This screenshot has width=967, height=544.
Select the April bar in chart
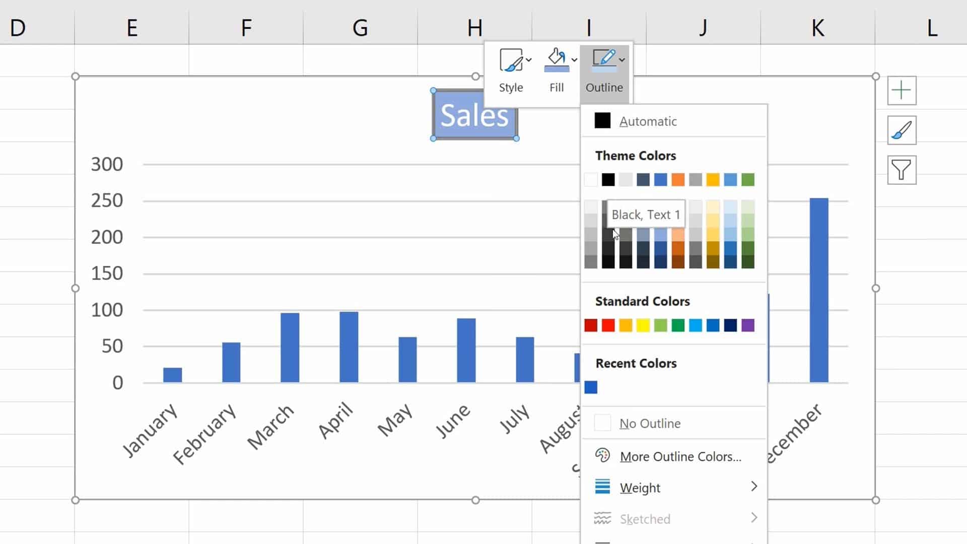pyautogui.click(x=349, y=347)
